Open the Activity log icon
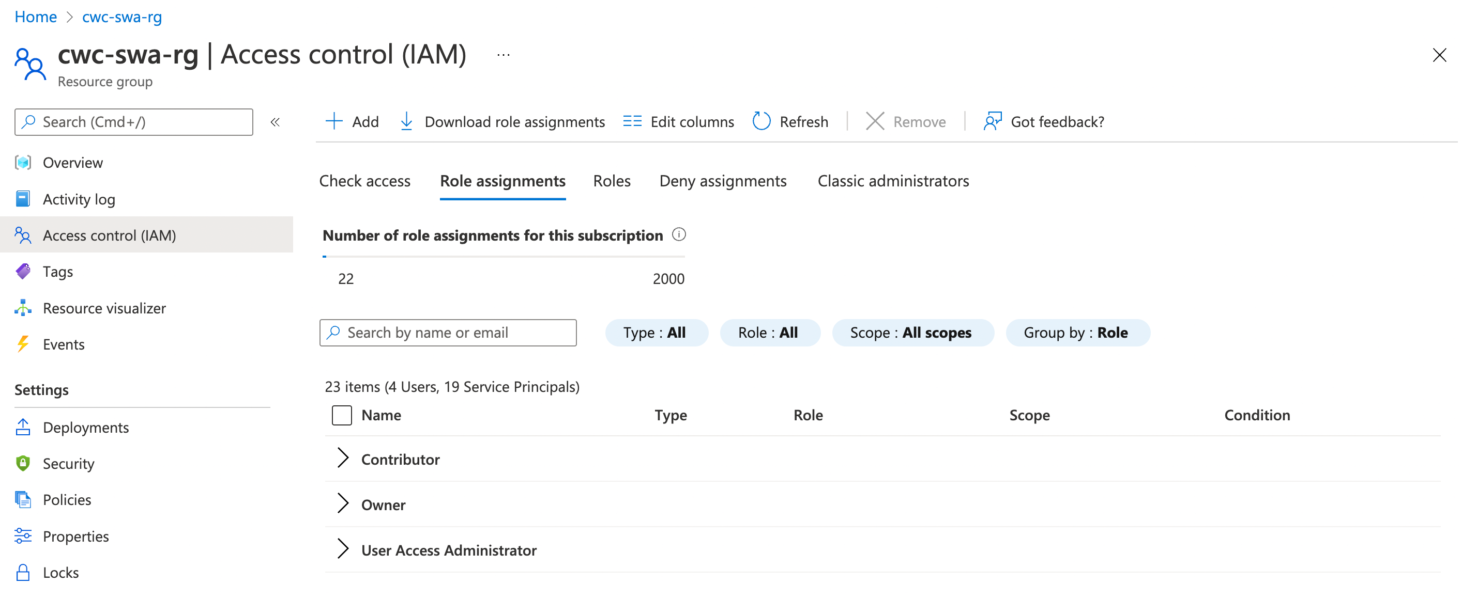This screenshot has width=1462, height=600. click(23, 198)
